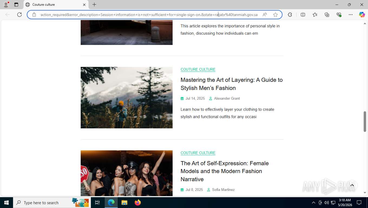Open author Alexander Grant link
This screenshot has height=208, width=368.
[227, 99]
